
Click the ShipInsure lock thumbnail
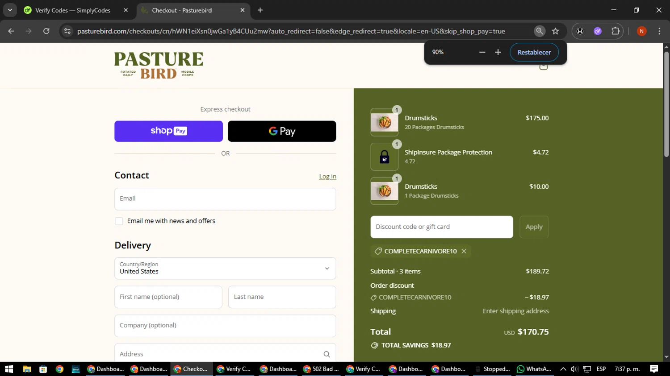click(x=384, y=157)
